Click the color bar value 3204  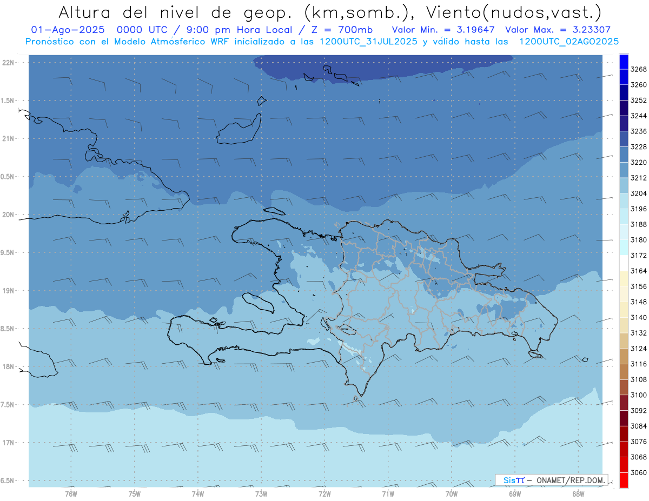click(x=639, y=193)
